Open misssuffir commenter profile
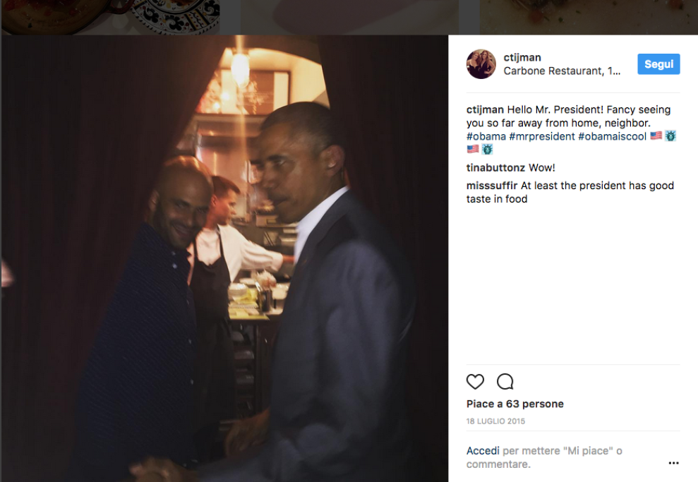Image resolution: width=698 pixels, height=482 pixels. [492, 186]
